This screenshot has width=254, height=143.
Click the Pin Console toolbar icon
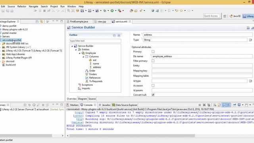coord(235,105)
